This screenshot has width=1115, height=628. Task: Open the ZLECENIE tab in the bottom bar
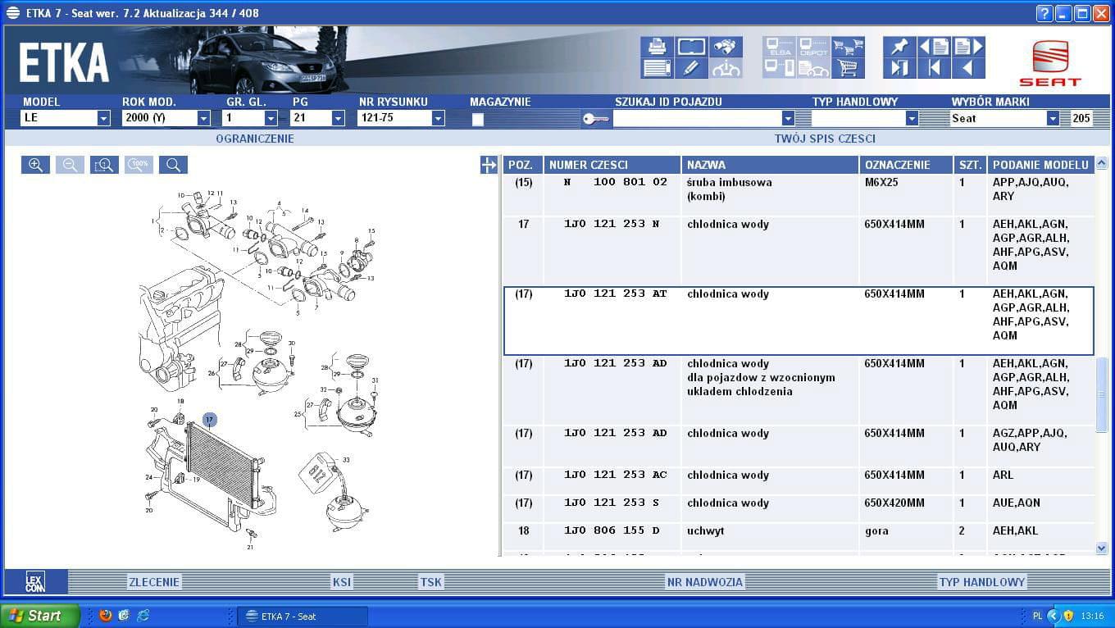click(154, 582)
